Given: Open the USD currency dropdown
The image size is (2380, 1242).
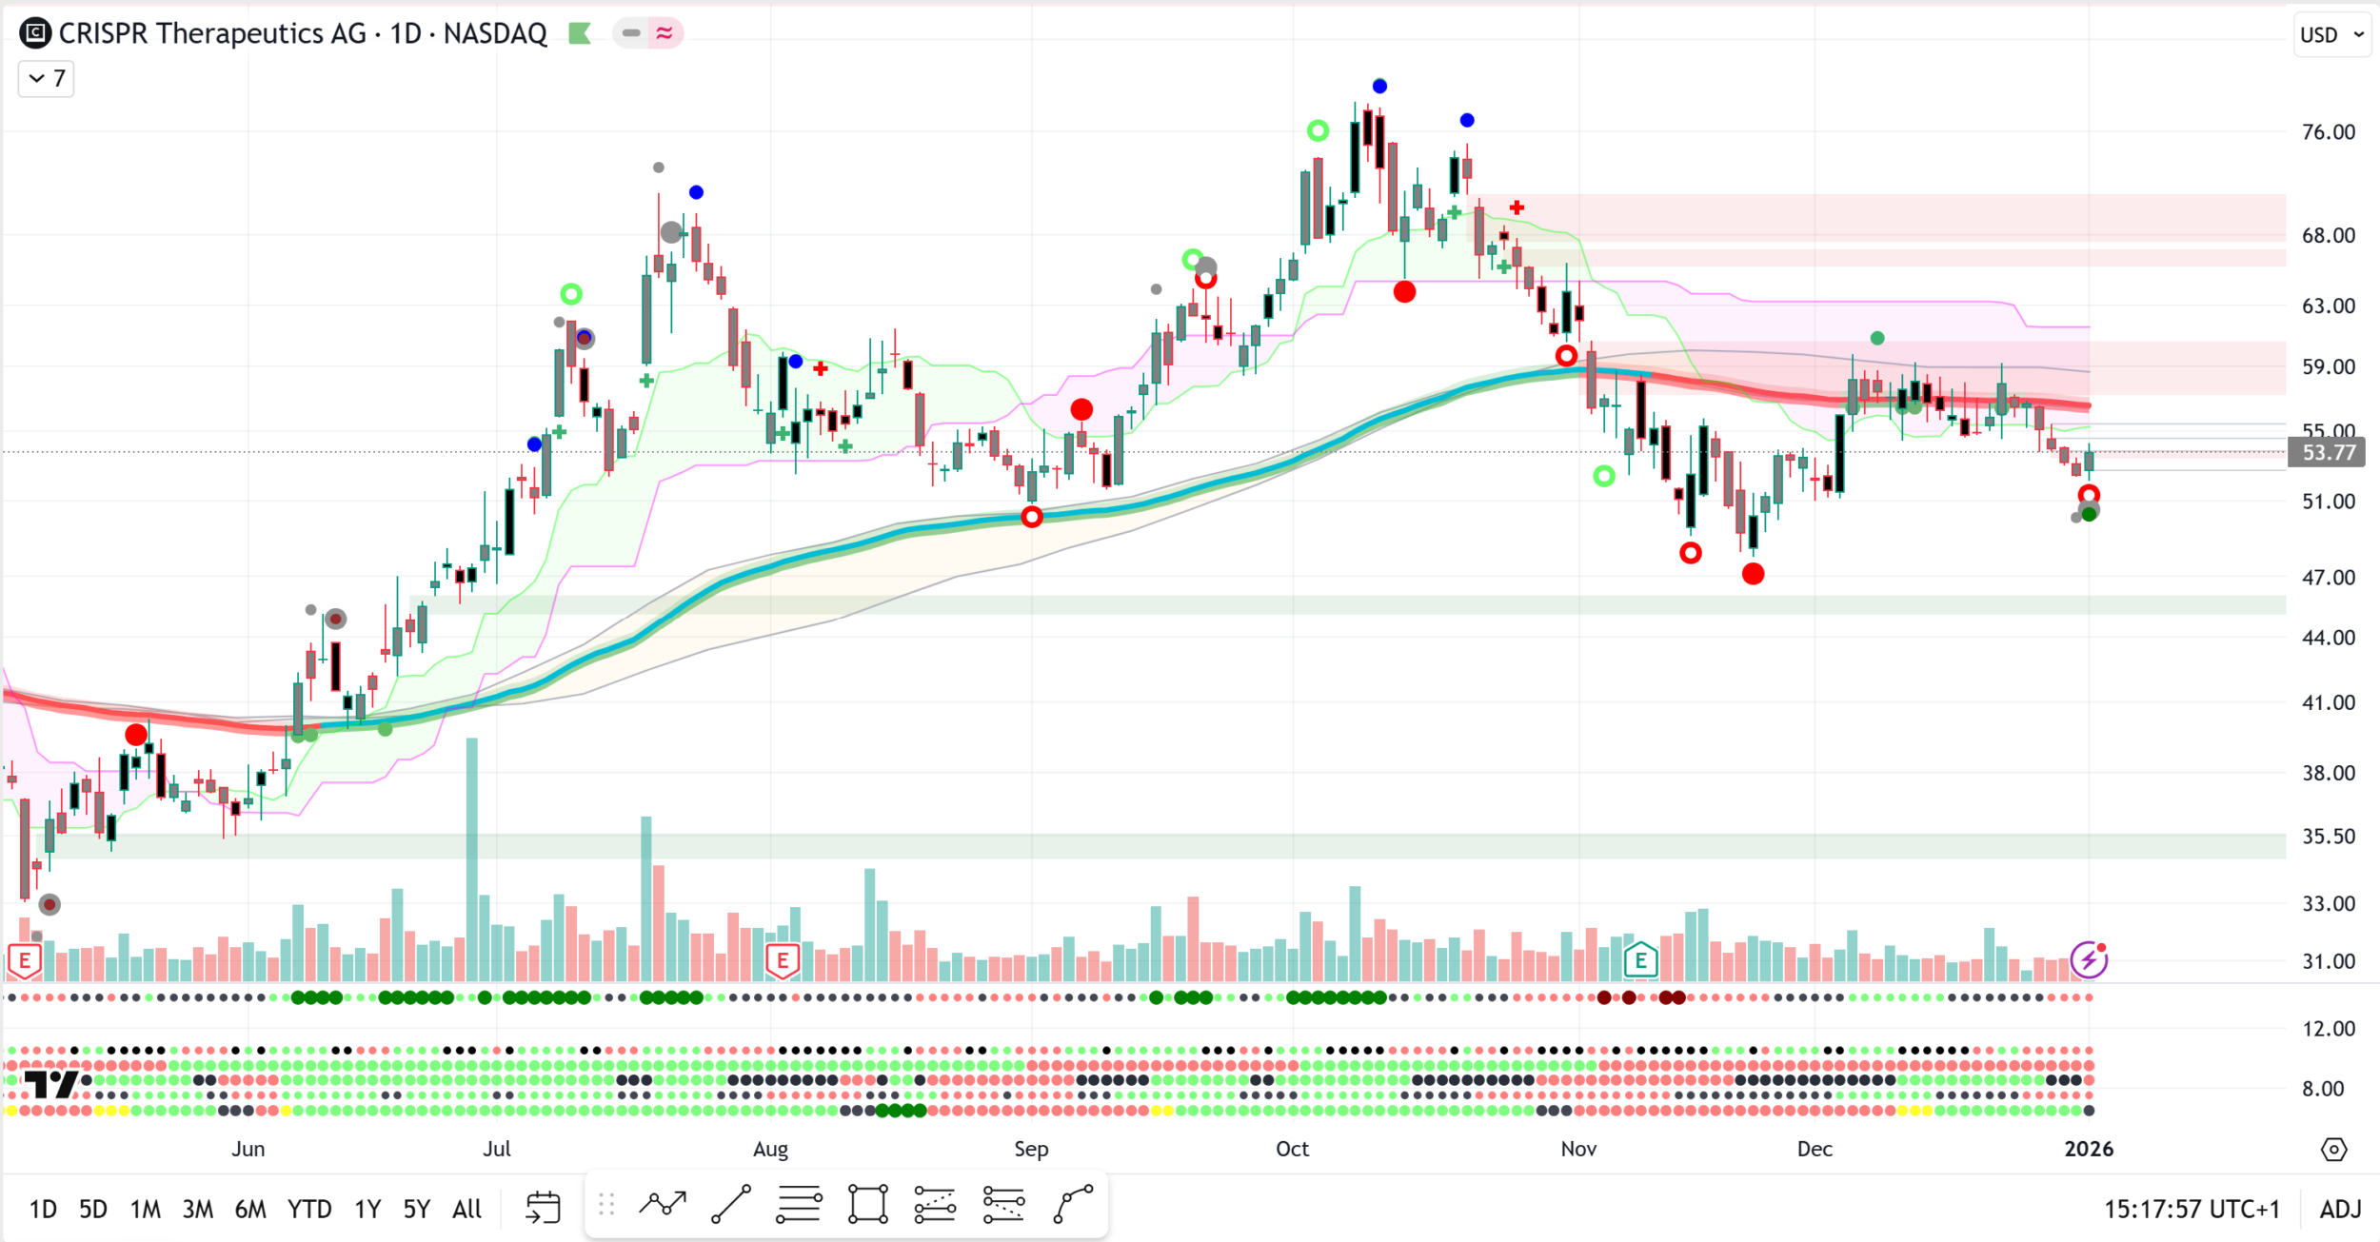Looking at the screenshot, I should point(2330,35).
